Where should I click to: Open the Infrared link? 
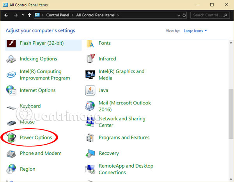point(107,59)
